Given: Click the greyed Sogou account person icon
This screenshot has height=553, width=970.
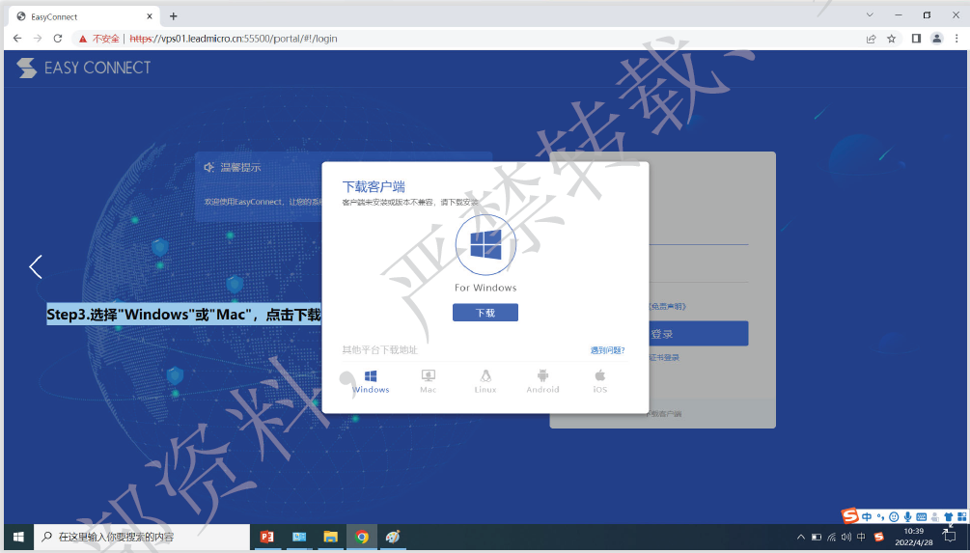Looking at the screenshot, I should tap(934, 517).
